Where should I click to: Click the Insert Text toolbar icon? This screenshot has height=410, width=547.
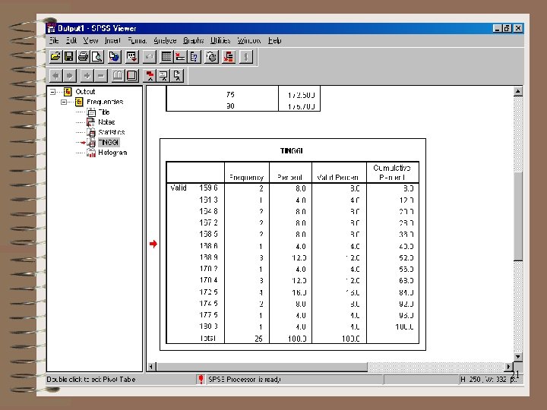coord(177,75)
